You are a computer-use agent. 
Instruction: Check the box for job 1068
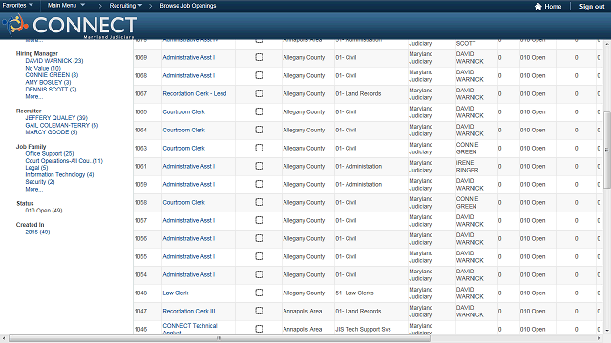pos(259,75)
